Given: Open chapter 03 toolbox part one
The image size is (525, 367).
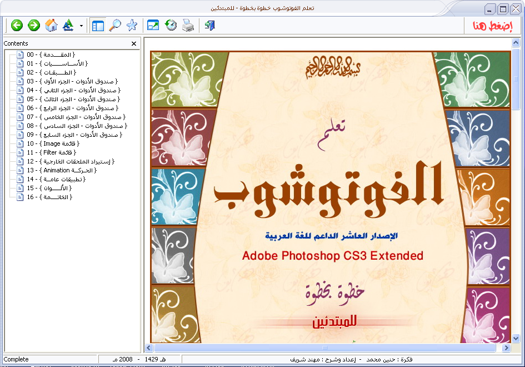Looking at the screenshot, I should [72, 81].
